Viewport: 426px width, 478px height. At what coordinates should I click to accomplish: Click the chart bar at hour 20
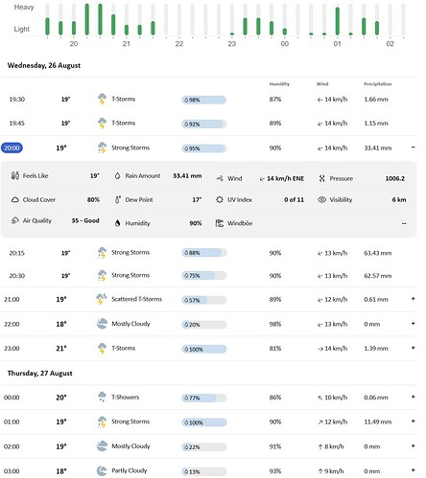74,28
